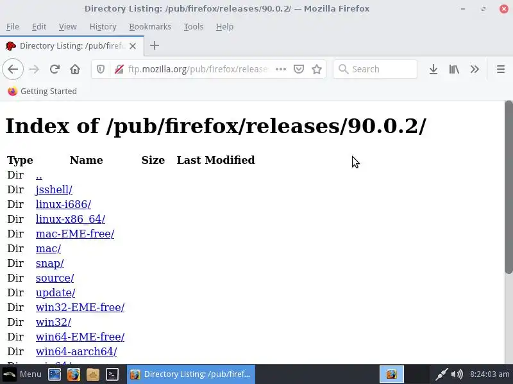Open the Firefox hamburger menu
The image size is (513, 384).
pyautogui.click(x=501, y=69)
